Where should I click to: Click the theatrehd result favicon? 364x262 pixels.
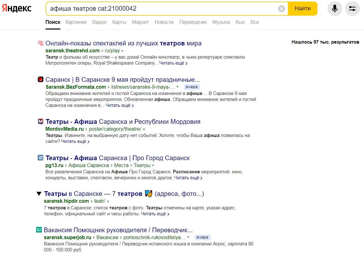tap(41, 43)
